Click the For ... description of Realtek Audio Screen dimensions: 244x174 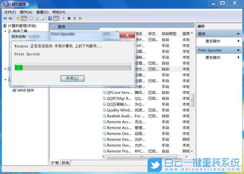point(140,116)
